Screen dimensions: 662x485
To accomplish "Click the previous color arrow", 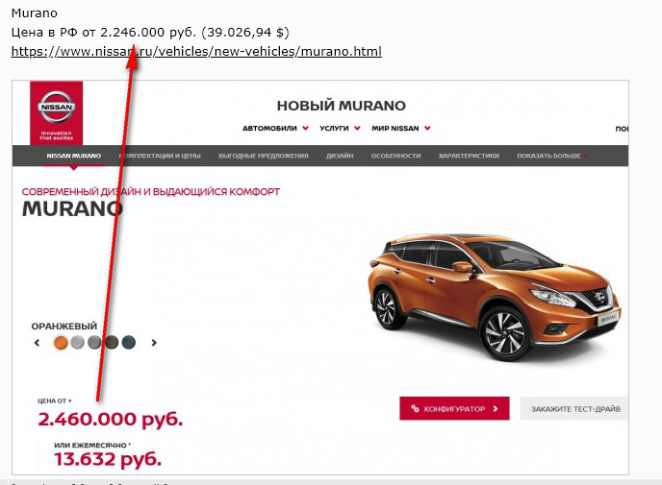I will click(x=38, y=343).
